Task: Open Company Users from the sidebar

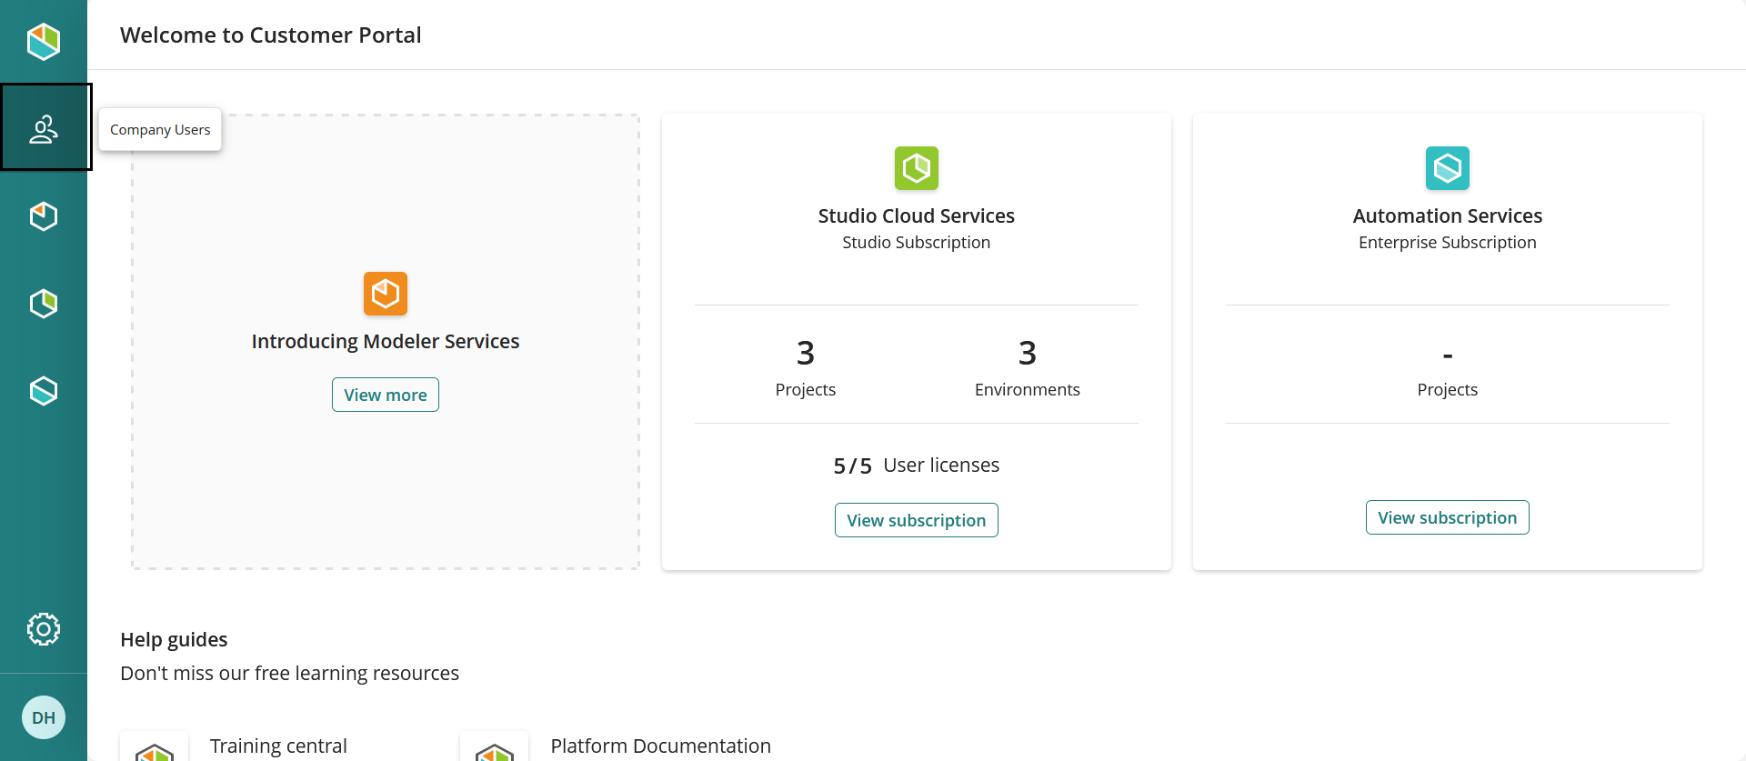Action: point(44,129)
